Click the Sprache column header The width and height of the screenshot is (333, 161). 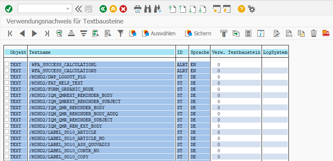coord(200,52)
